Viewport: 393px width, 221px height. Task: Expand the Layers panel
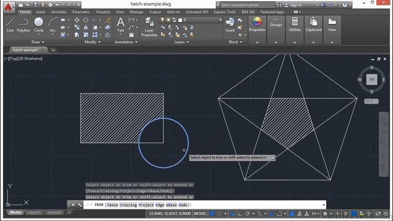click(x=182, y=42)
